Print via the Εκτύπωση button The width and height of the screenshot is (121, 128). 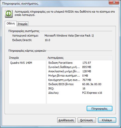87,120
